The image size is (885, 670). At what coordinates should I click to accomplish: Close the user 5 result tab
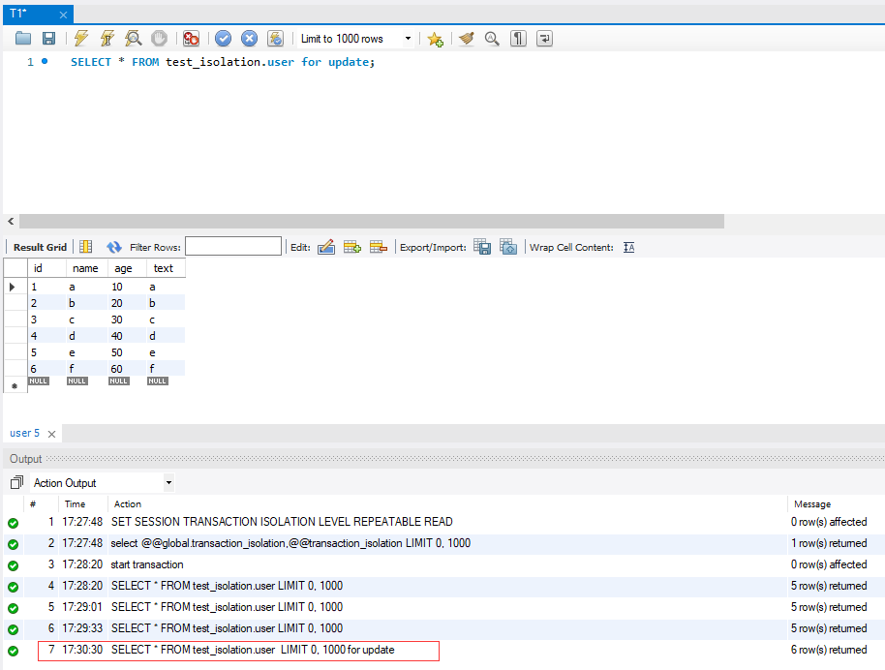click(x=51, y=434)
